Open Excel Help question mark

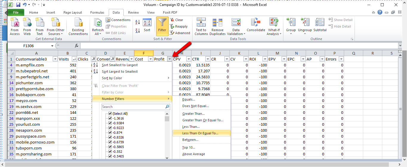click(x=380, y=12)
